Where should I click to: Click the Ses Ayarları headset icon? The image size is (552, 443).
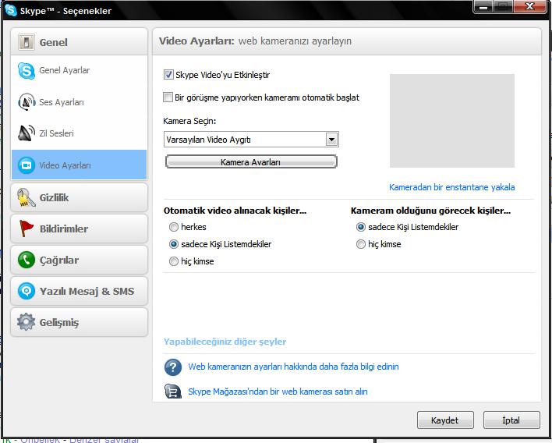click(27, 101)
